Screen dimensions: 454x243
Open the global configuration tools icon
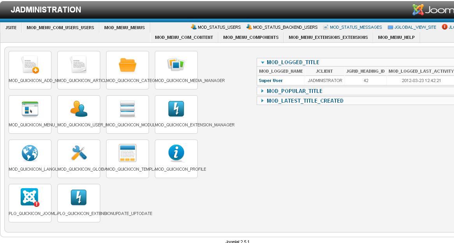[x=79, y=153]
